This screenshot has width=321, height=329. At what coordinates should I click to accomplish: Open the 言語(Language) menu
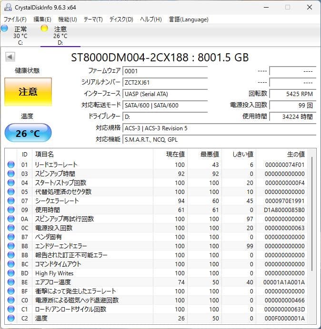[189, 19]
